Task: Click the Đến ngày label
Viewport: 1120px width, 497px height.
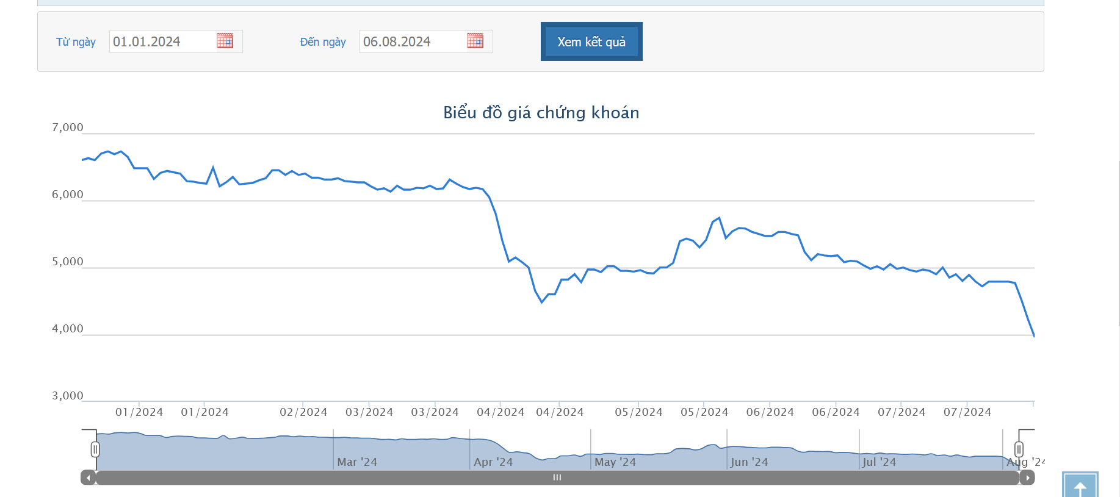Action: coord(323,42)
